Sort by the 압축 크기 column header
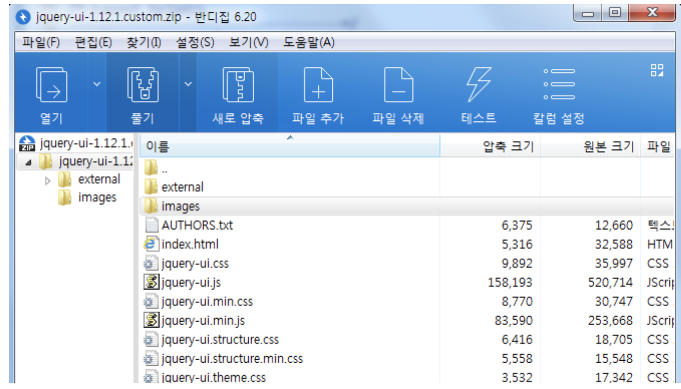 tap(490, 146)
